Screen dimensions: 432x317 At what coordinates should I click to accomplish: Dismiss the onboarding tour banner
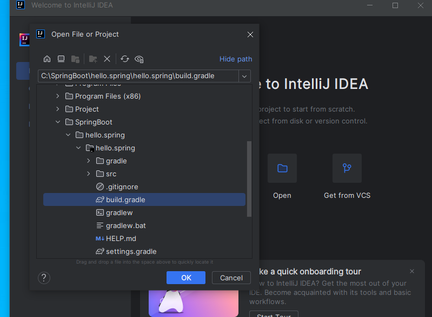tap(412, 271)
